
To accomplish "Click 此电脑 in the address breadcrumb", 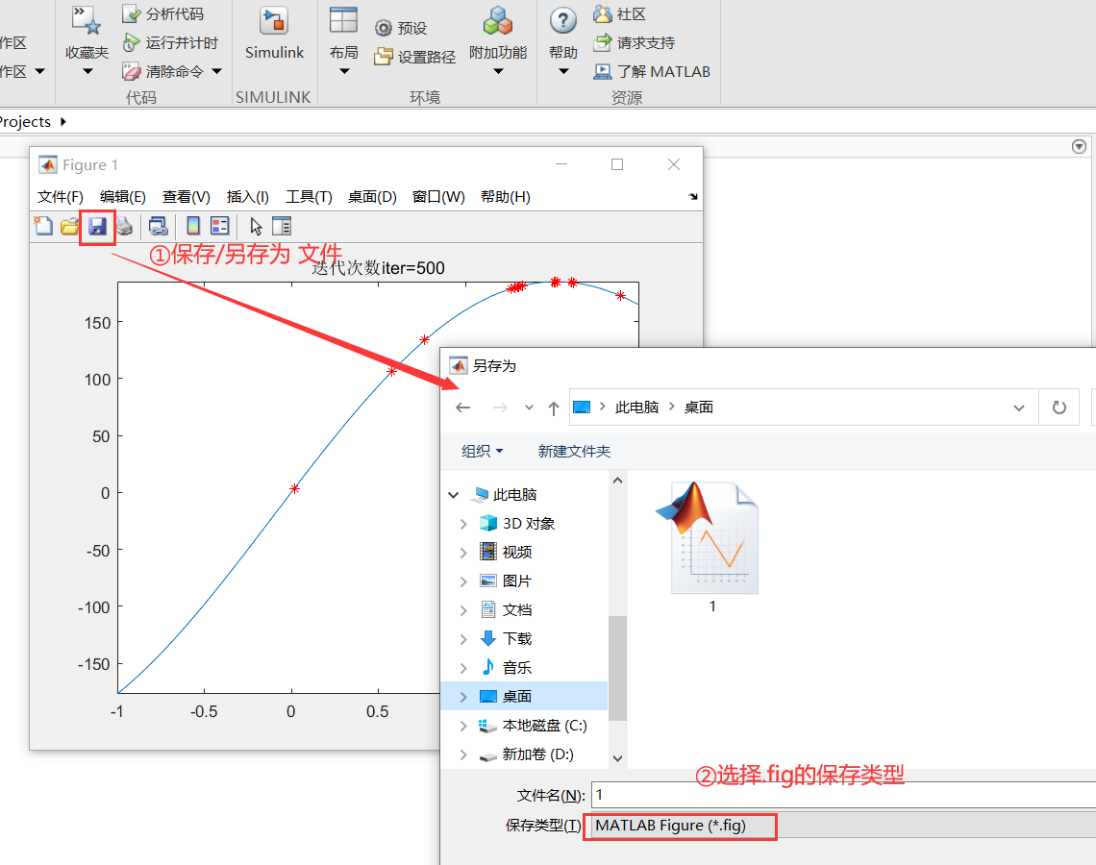I will 636,408.
